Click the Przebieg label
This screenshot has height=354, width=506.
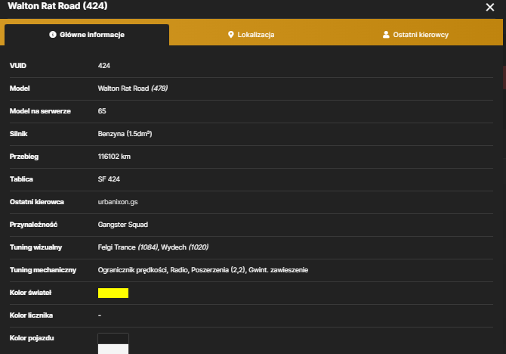24,157
